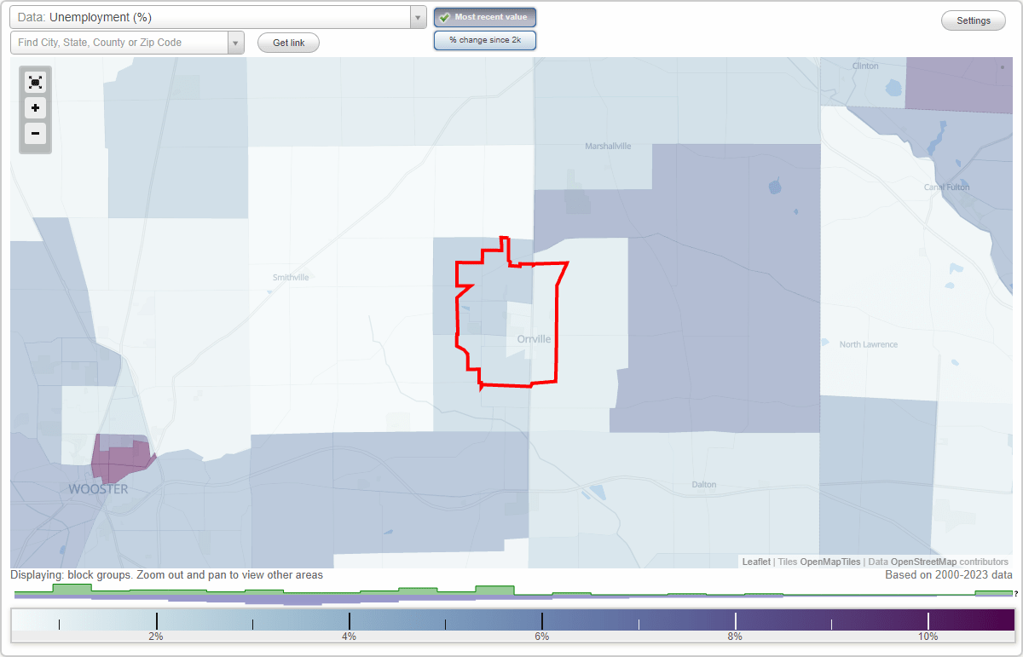
Task: Click the fit-to-extent map icon above zoom controls
Action: 35,82
